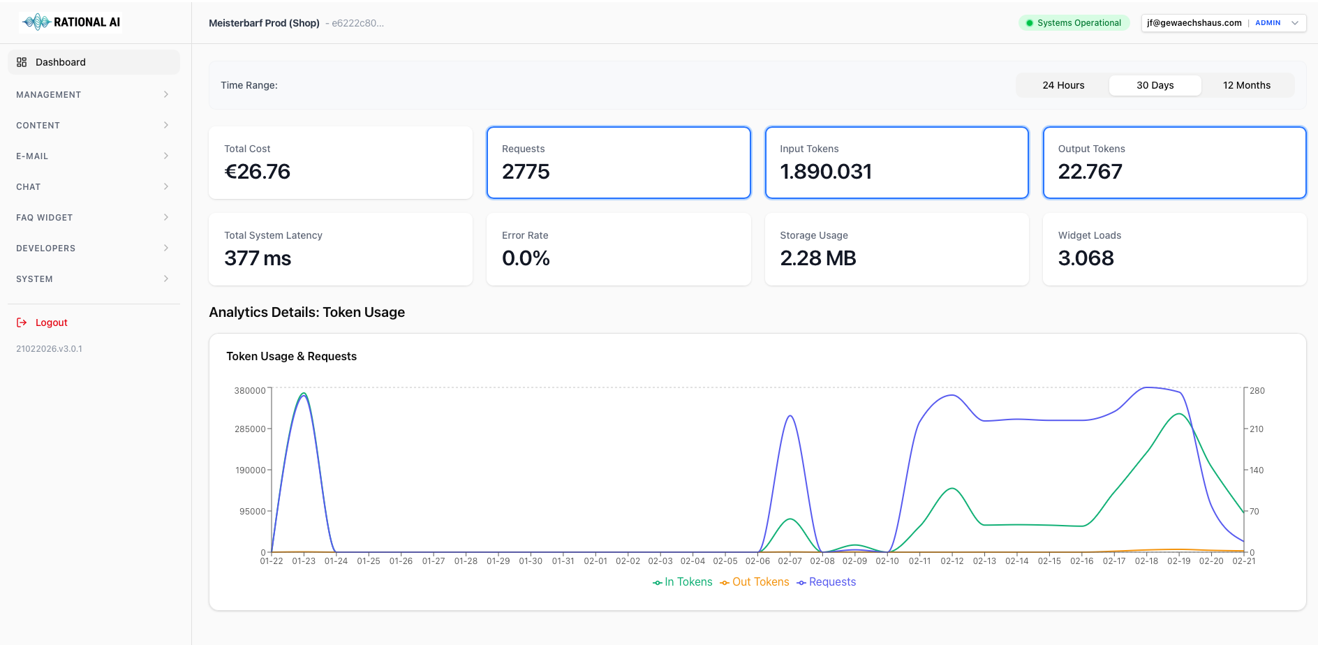This screenshot has height=645, width=1318.
Task: Toggle the In Tokens legend marker
Action: [x=657, y=583]
